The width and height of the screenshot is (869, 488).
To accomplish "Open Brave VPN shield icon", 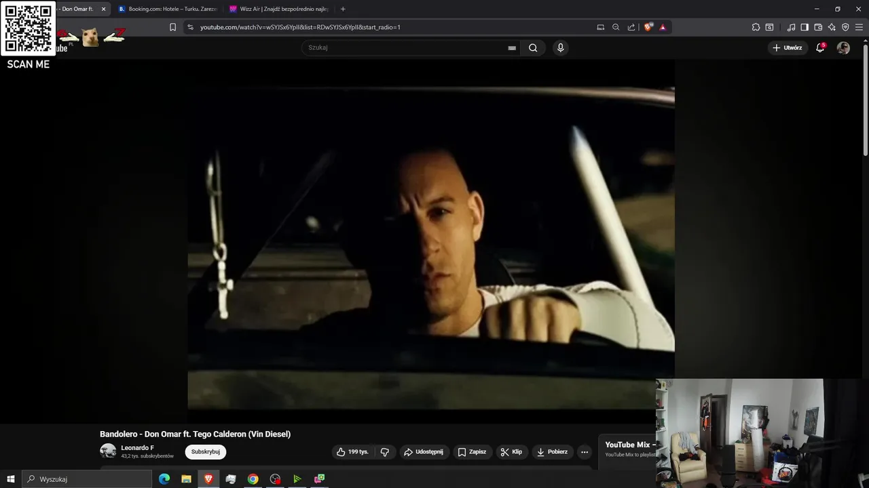I will [845, 27].
